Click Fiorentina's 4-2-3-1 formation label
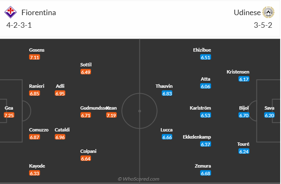 click(x=19, y=25)
